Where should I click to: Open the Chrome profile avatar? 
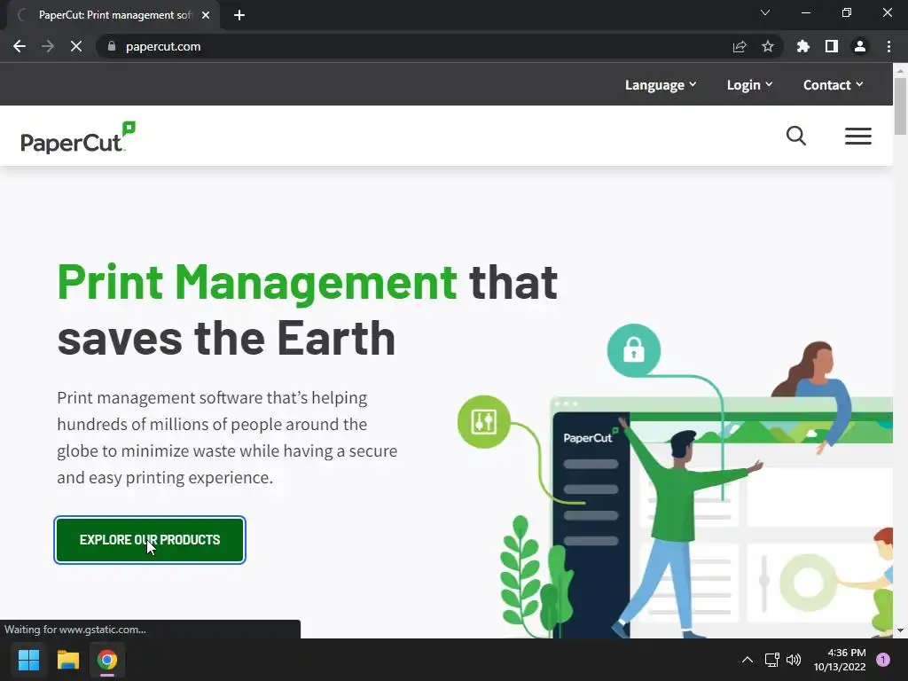coord(860,46)
